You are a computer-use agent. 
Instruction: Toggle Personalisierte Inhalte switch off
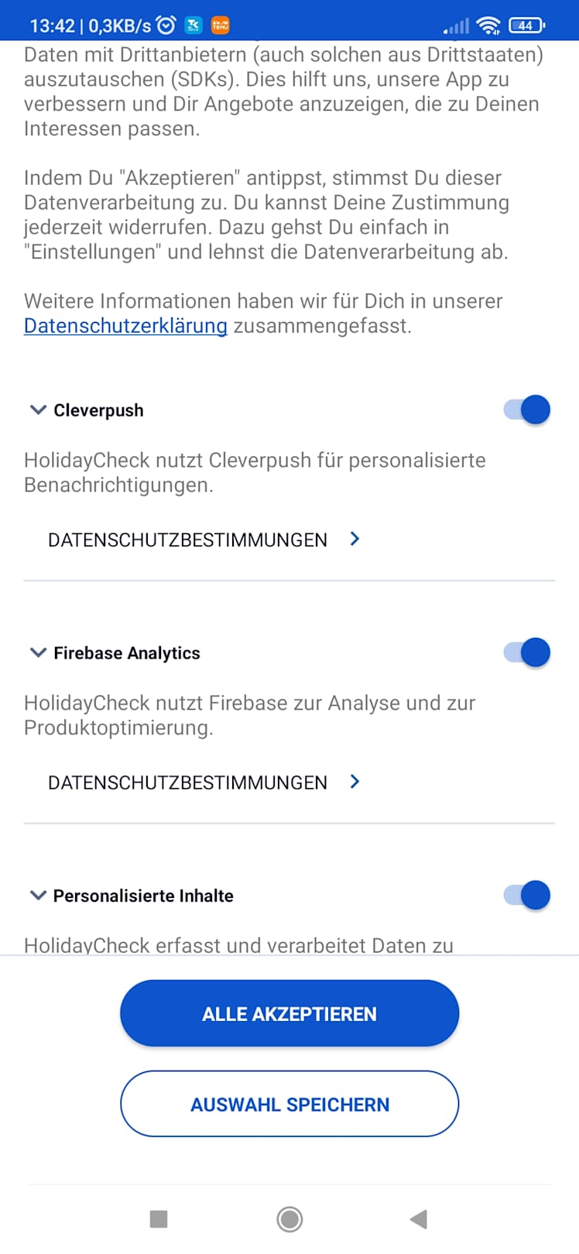(527, 896)
